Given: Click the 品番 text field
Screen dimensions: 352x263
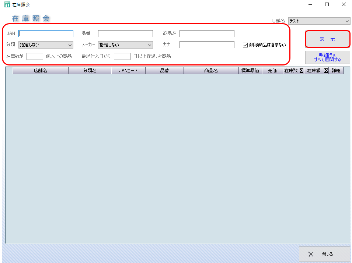Looking at the screenshot, I should pyautogui.click(x=125, y=34).
